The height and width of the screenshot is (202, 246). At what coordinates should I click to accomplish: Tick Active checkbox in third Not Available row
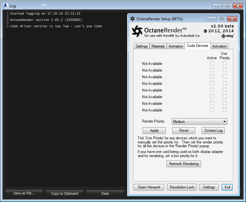coord(212,77)
